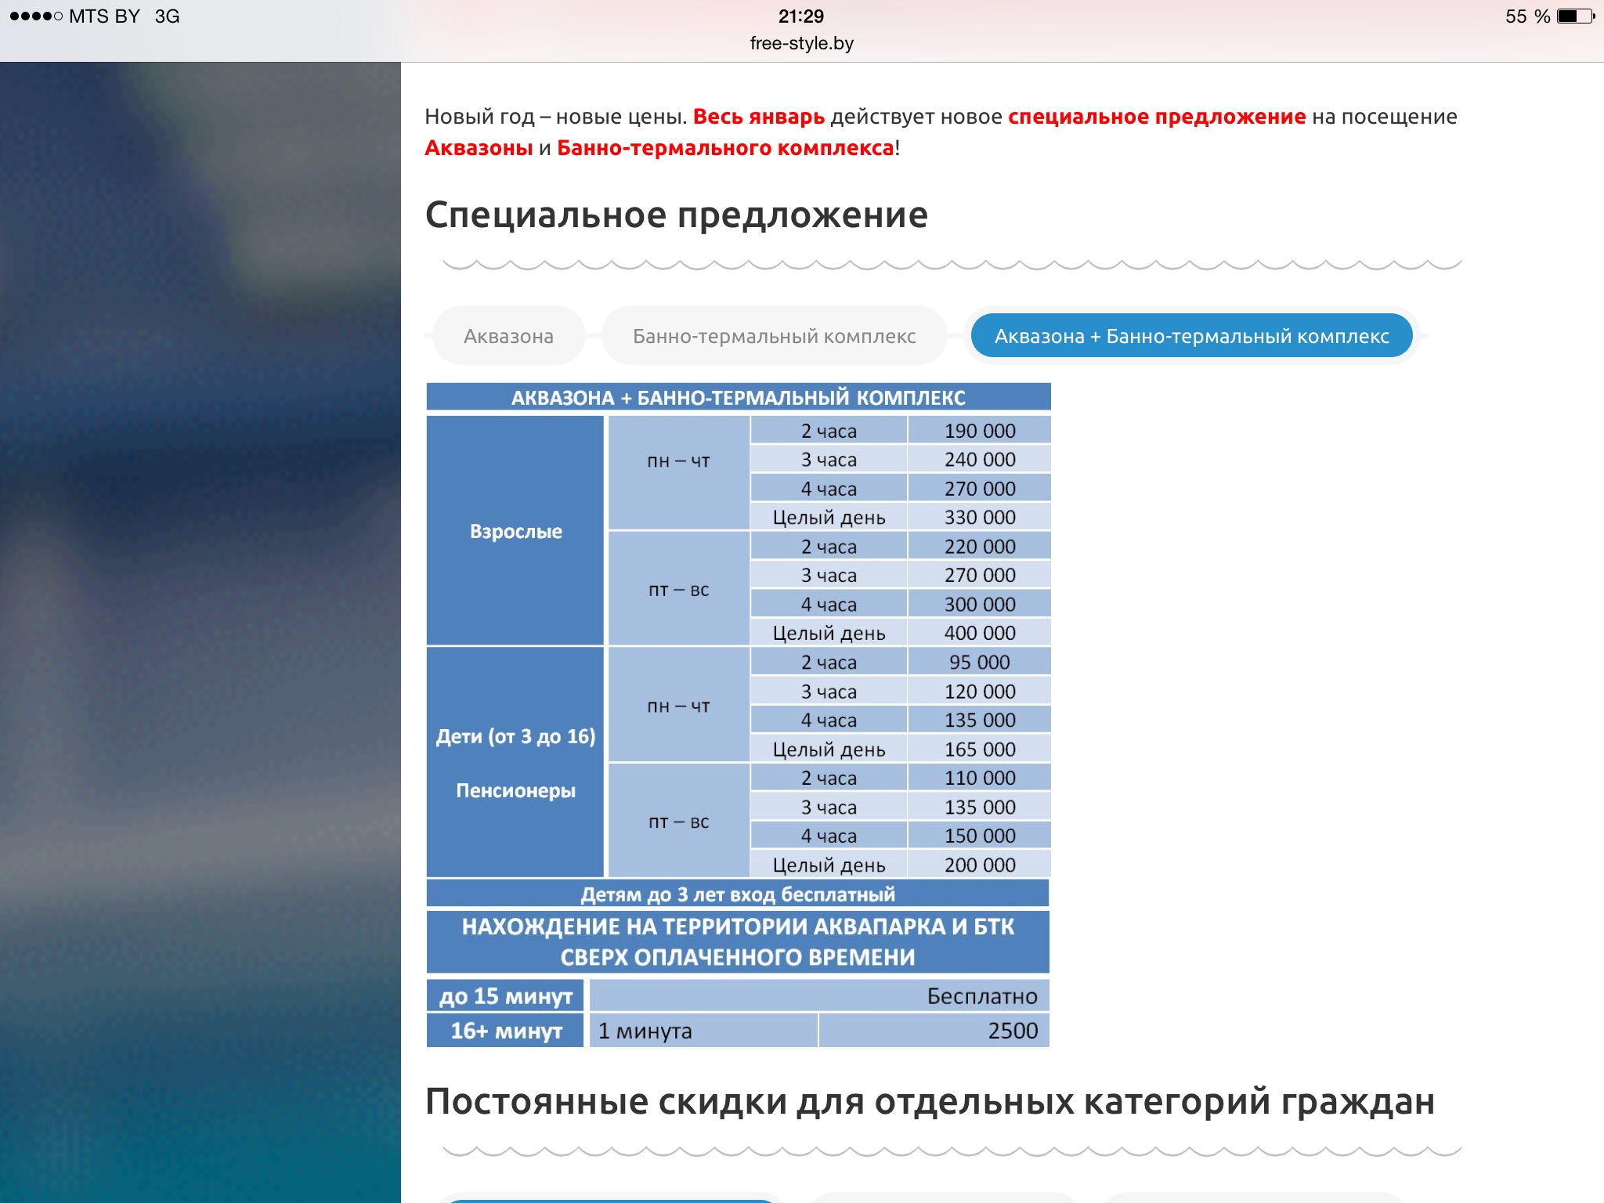The image size is (1604, 1203).
Task: Click the 95 000 price cell
Action: [979, 663]
